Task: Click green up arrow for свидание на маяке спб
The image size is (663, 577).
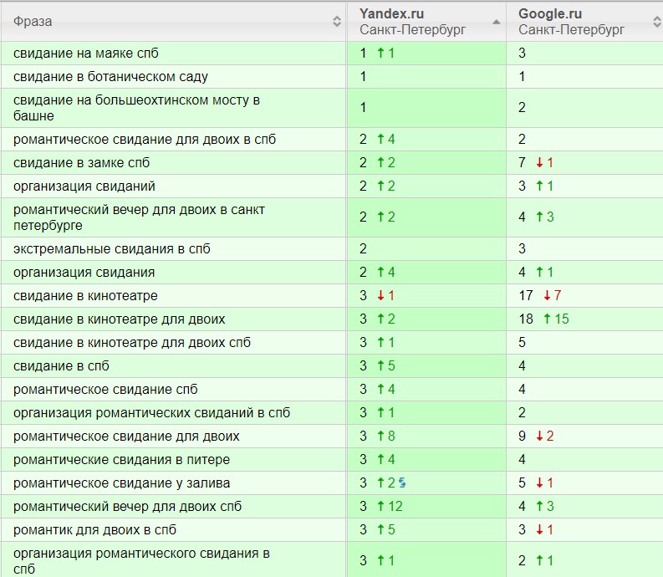Action: point(380,54)
